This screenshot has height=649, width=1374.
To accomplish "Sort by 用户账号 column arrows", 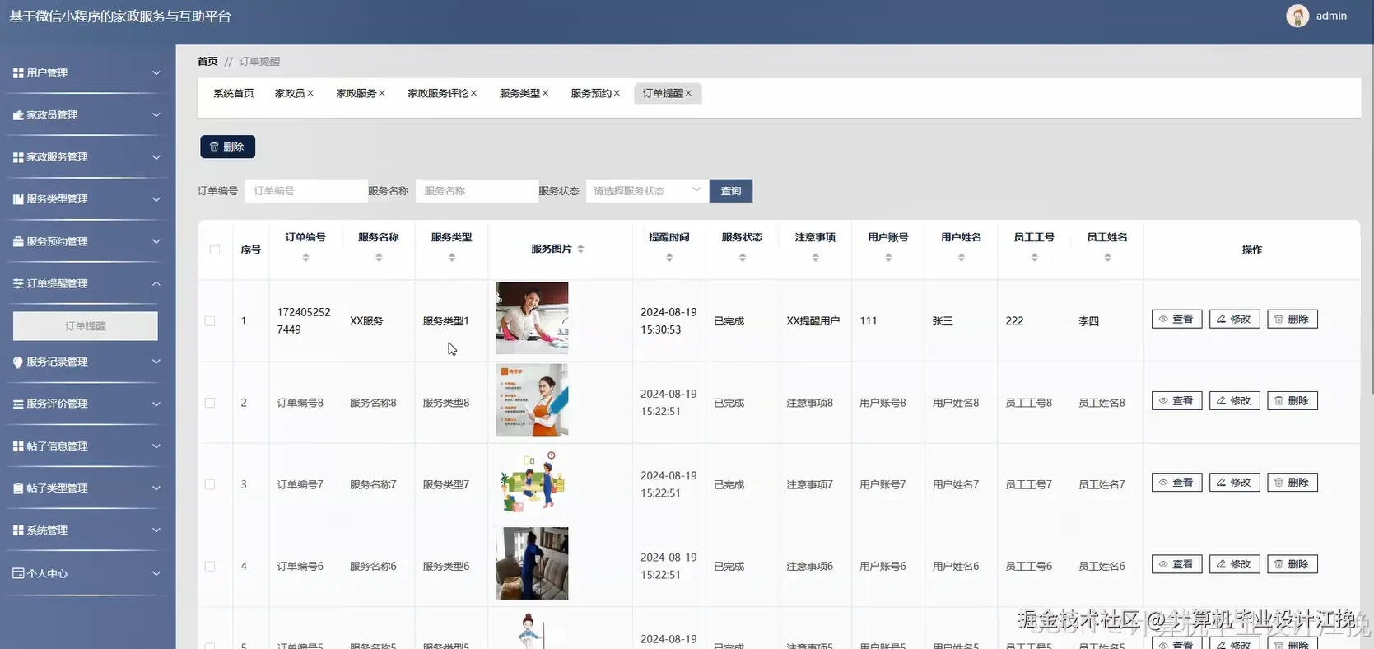I will click(x=888, y=258).
